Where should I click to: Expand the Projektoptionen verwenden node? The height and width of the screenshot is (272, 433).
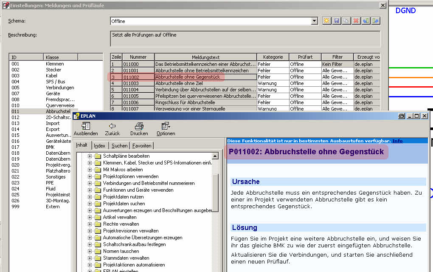tap(90, 177)
